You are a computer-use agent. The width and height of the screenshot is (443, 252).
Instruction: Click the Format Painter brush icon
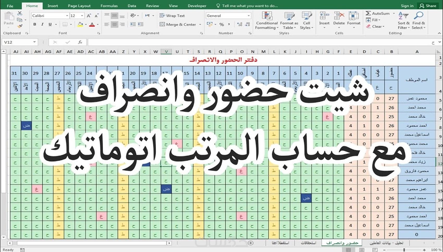20,26
